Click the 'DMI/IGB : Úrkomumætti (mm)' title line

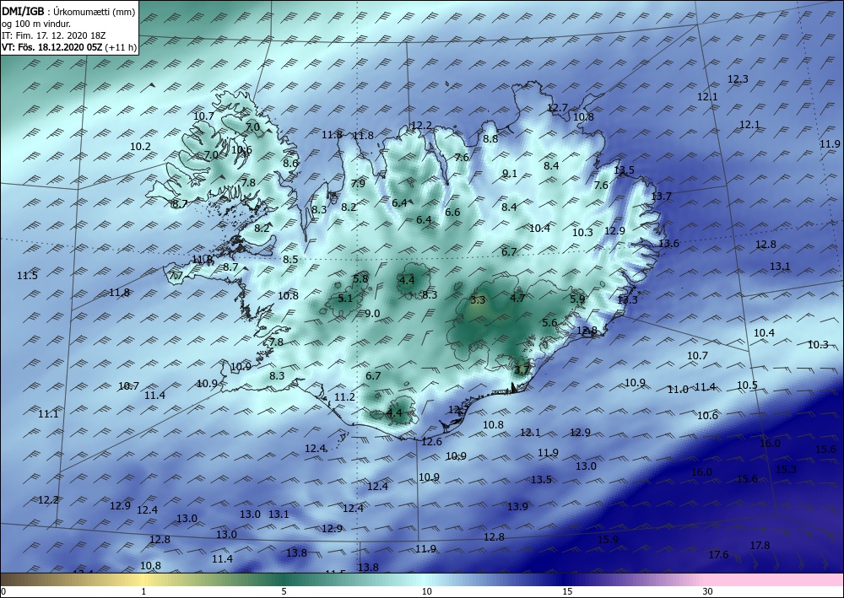click(x=69, y=12)
